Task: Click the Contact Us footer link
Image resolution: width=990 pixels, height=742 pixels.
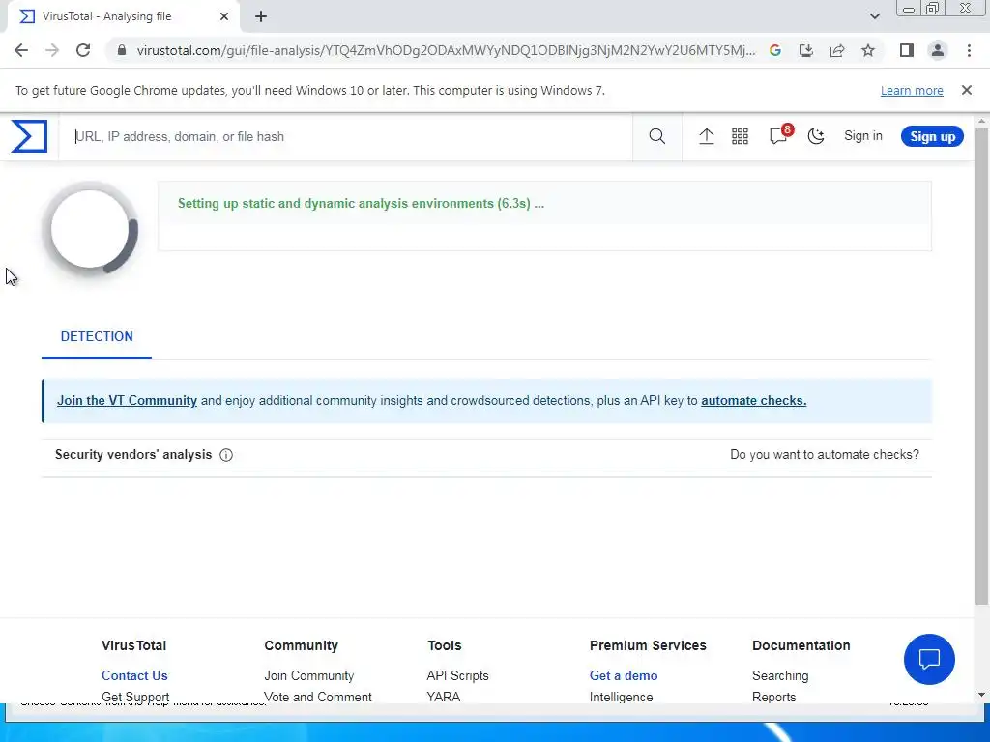Action: (134, 675)
